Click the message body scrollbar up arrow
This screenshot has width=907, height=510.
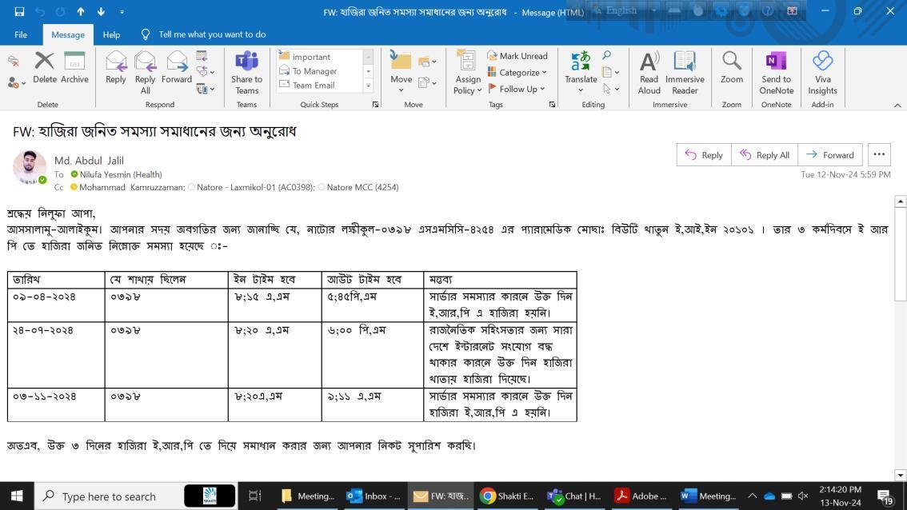[900, 201]
